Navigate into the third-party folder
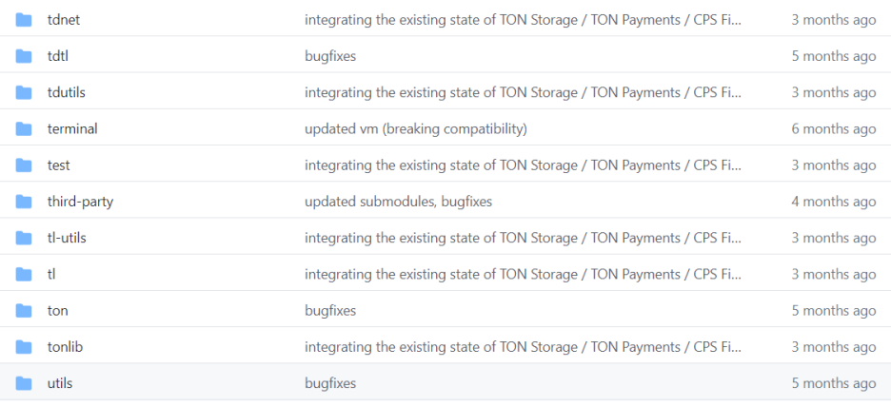The width and height of the screenshot is (891, 407). click(80, 202)
